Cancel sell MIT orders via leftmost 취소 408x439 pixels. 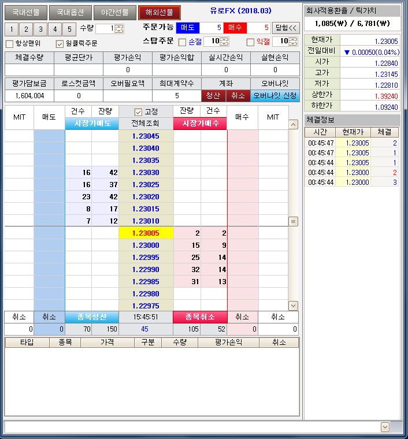19,317
